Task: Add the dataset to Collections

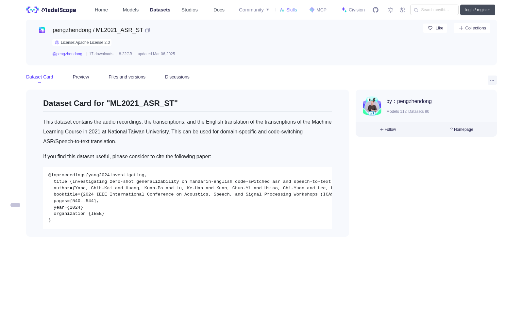Action: pos(472,28)
